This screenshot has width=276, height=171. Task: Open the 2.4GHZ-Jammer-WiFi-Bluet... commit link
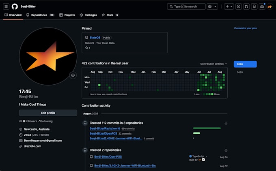coord(116,138)
